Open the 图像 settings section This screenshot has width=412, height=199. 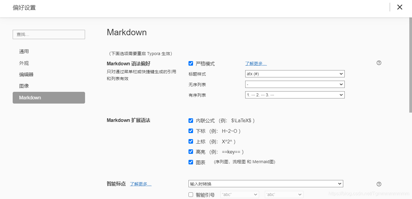[x=24, y=86]
